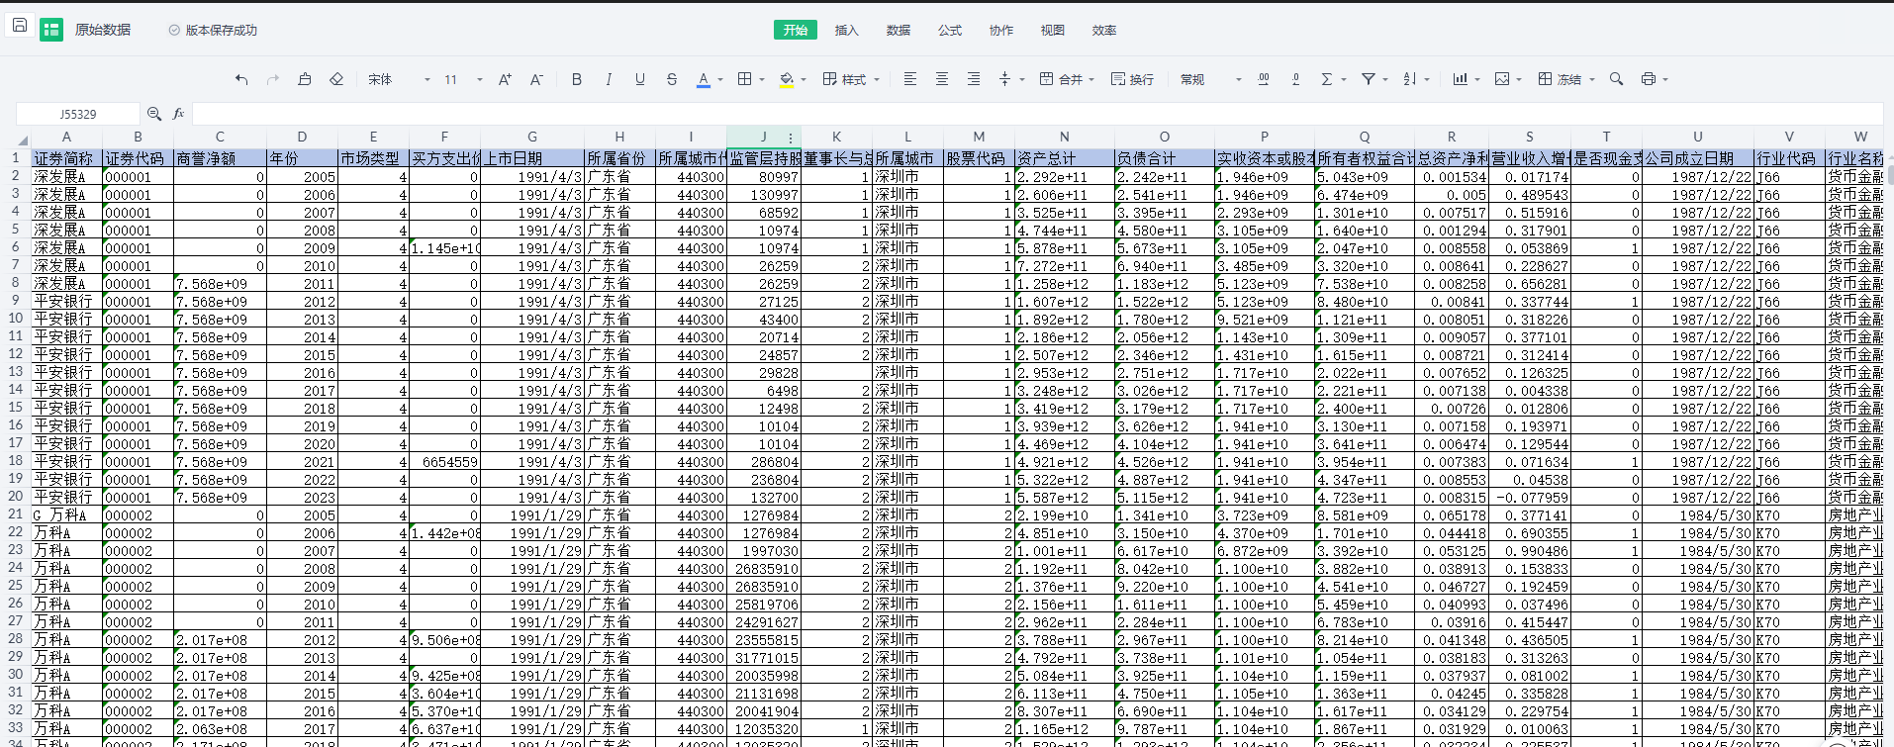
Task: Select the column A header
Action: [66, 138]
